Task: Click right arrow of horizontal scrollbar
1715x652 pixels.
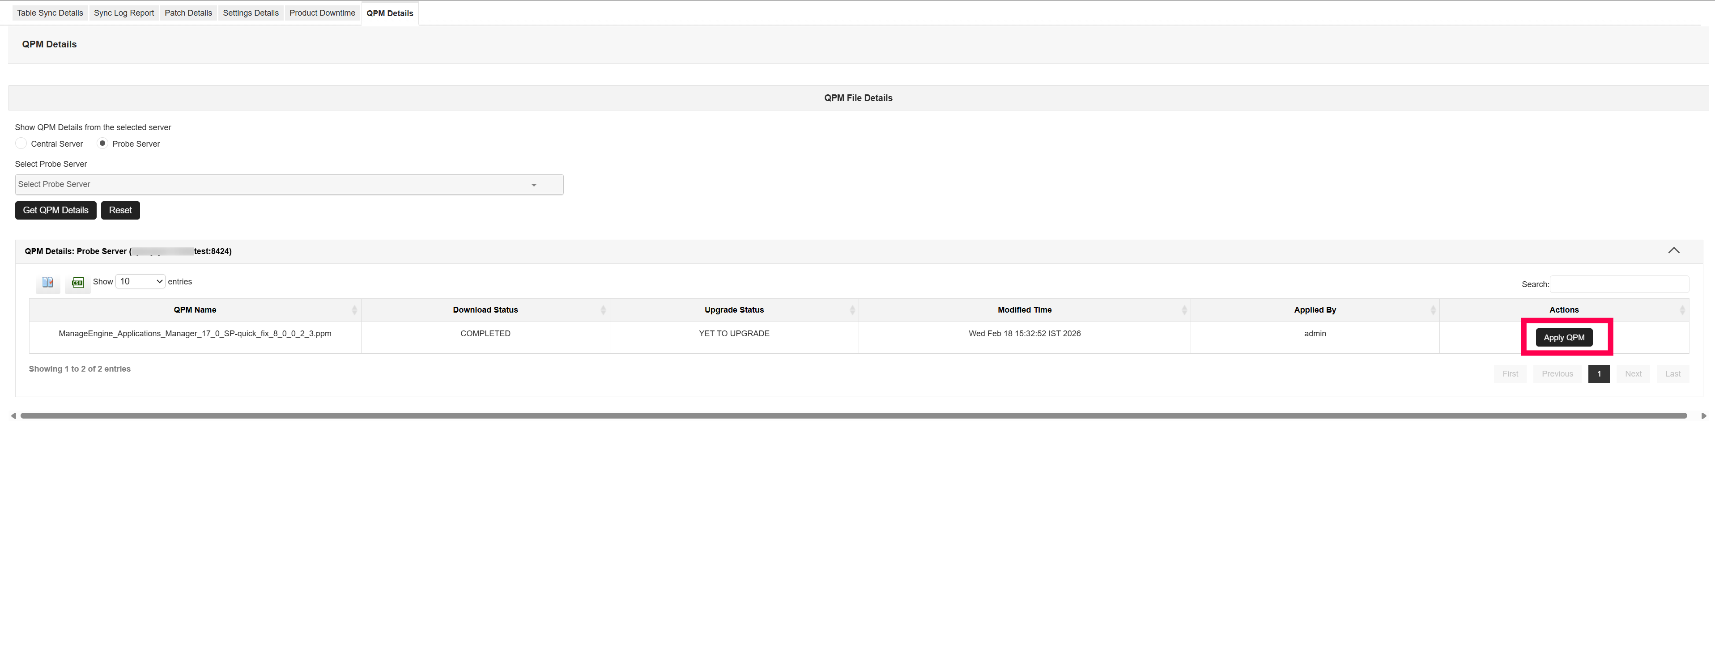Action: pos(1703,416)
